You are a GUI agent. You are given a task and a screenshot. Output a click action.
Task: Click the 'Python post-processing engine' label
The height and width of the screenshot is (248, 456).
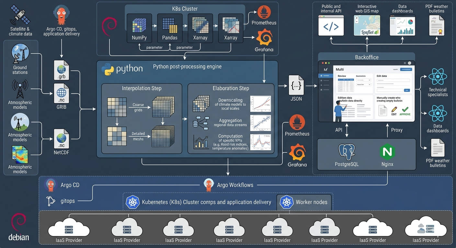(187, 67)
